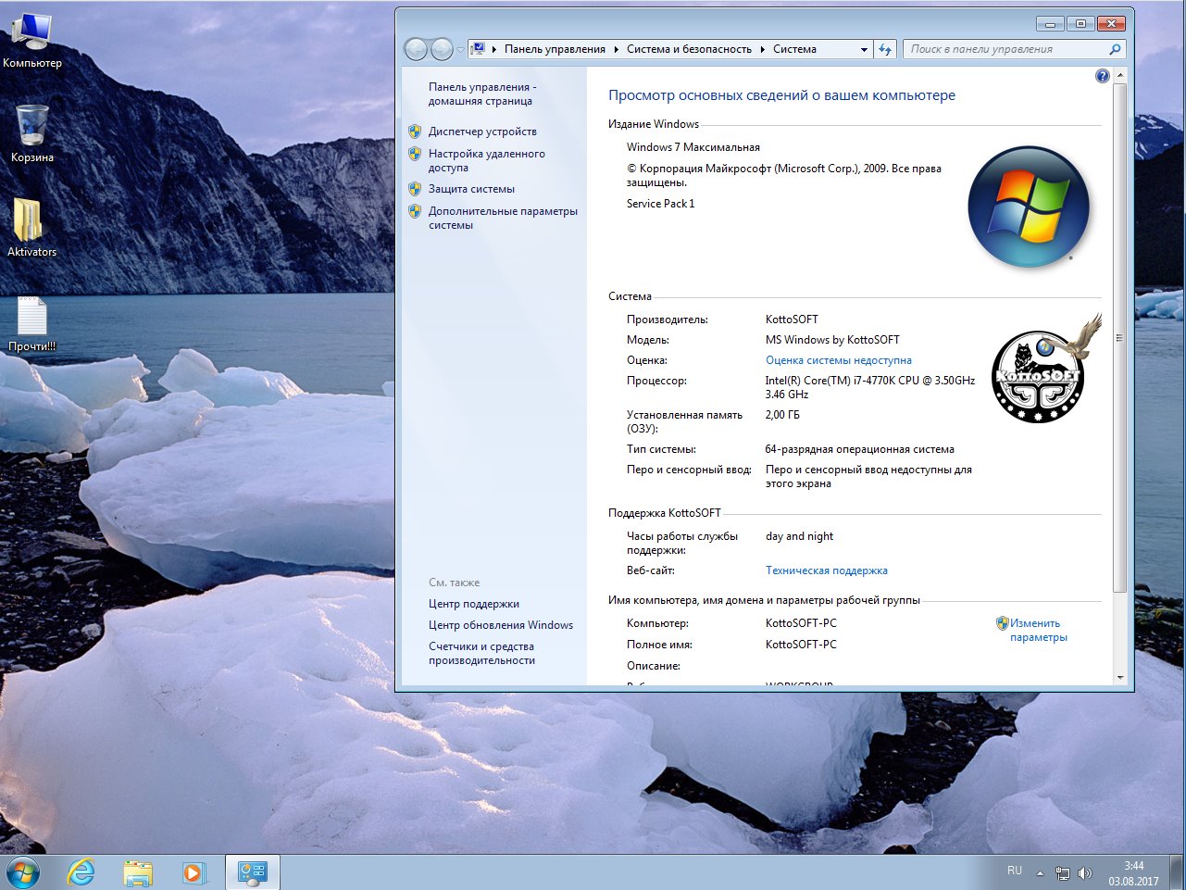Select the Система breadcrumb

point(794,49)
